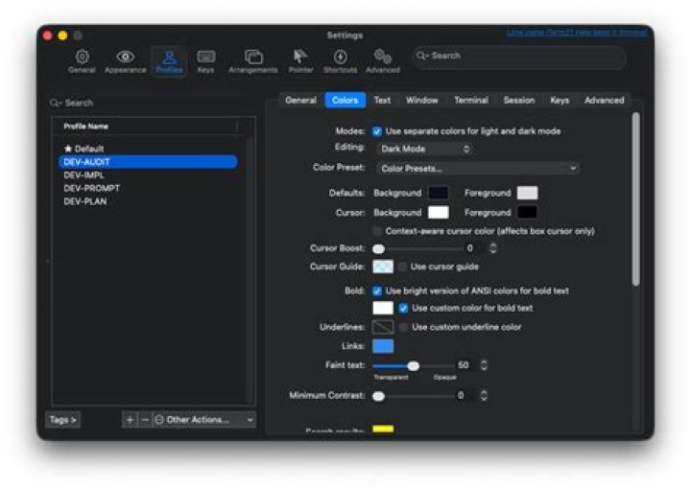Click the Cursor Boost stepper

tap(493, 248)
